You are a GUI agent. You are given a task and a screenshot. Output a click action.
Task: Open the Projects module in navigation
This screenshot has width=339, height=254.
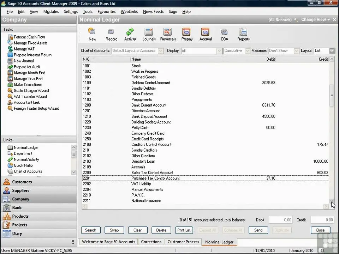click(39, 225)
